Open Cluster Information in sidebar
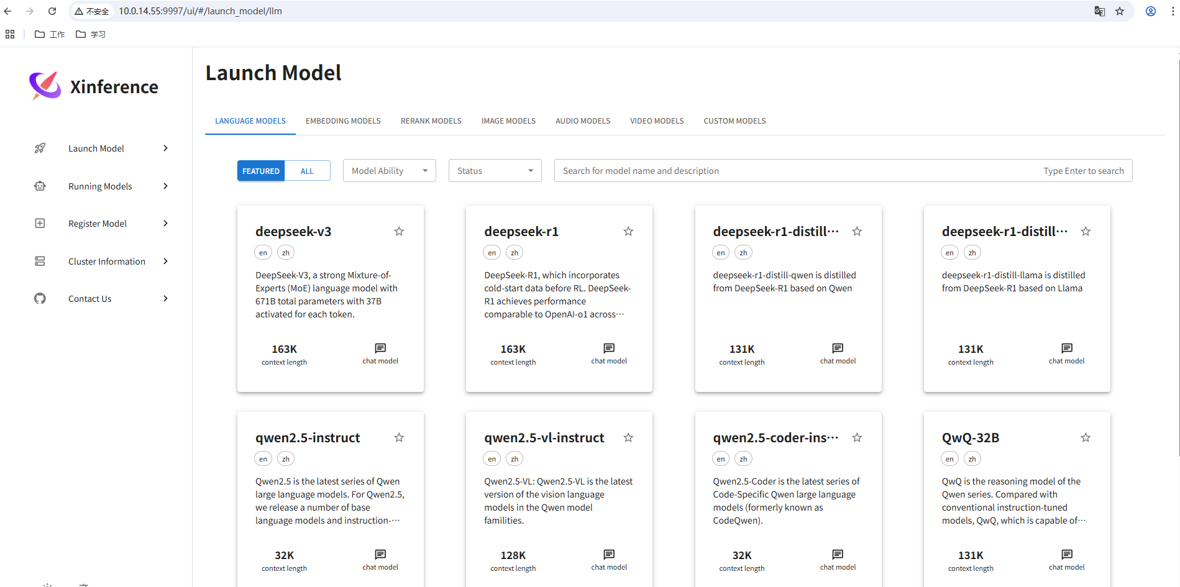 (107, 262)
